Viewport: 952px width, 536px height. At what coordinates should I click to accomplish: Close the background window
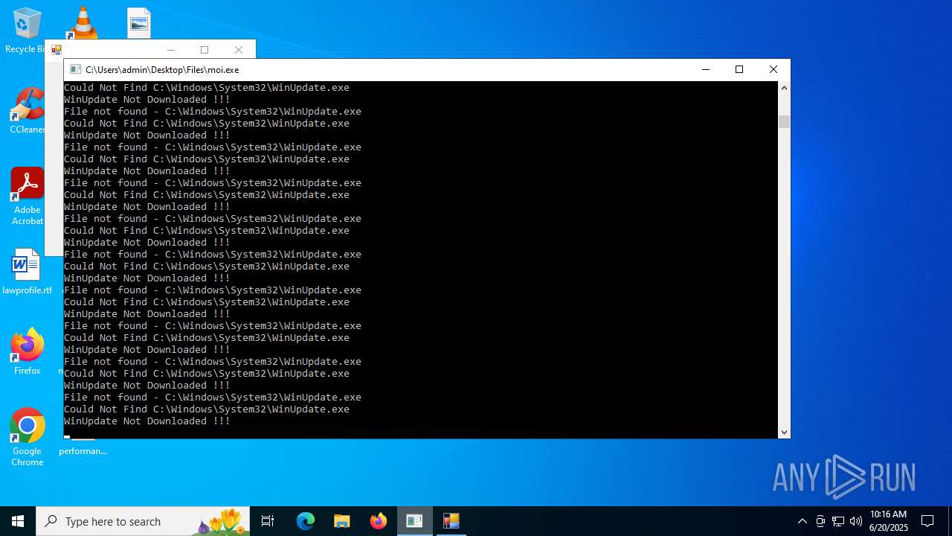(239, 50)
